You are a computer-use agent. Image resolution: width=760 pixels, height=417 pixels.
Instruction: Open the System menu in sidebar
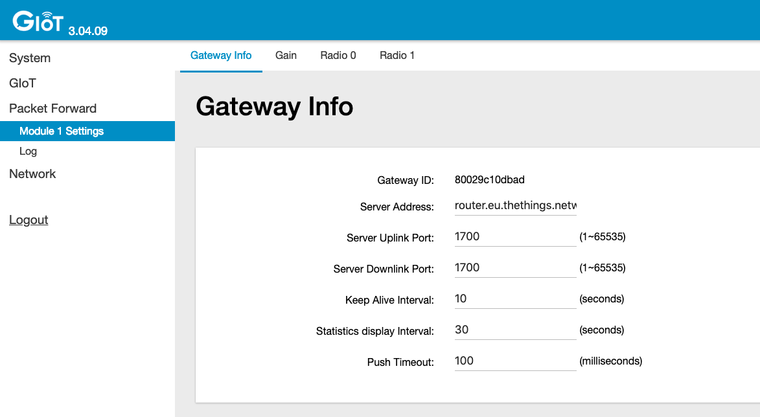(30, 58)
